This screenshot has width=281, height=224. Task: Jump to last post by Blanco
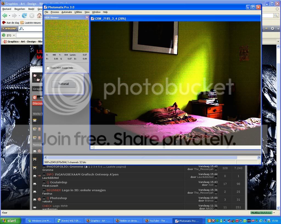click(x=216, y=201)
